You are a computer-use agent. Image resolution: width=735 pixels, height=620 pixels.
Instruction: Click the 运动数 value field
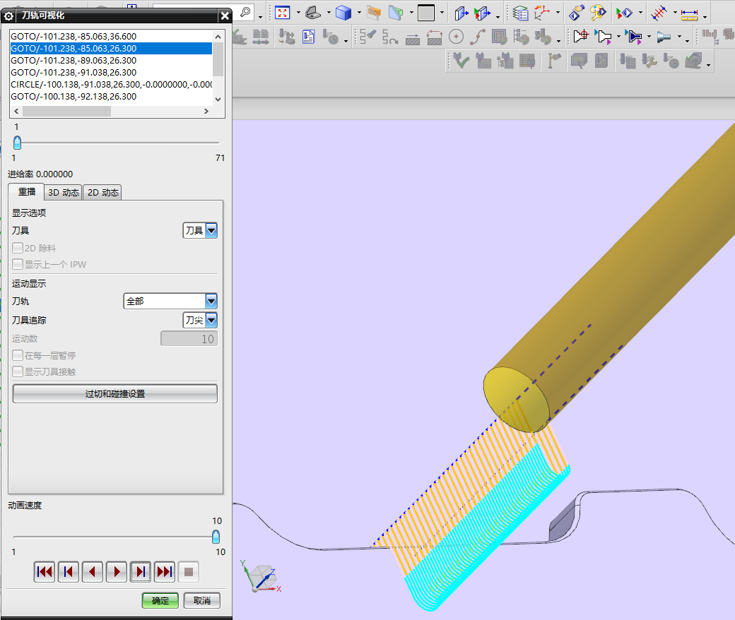pyautogui.click(x=189, y=338)
